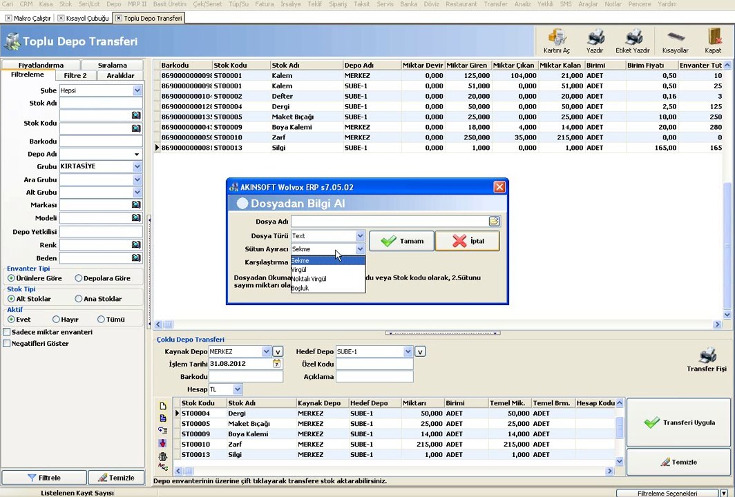Open the Dosya Türü dropdown
735x497 pixels.
(x=359, y=235)
